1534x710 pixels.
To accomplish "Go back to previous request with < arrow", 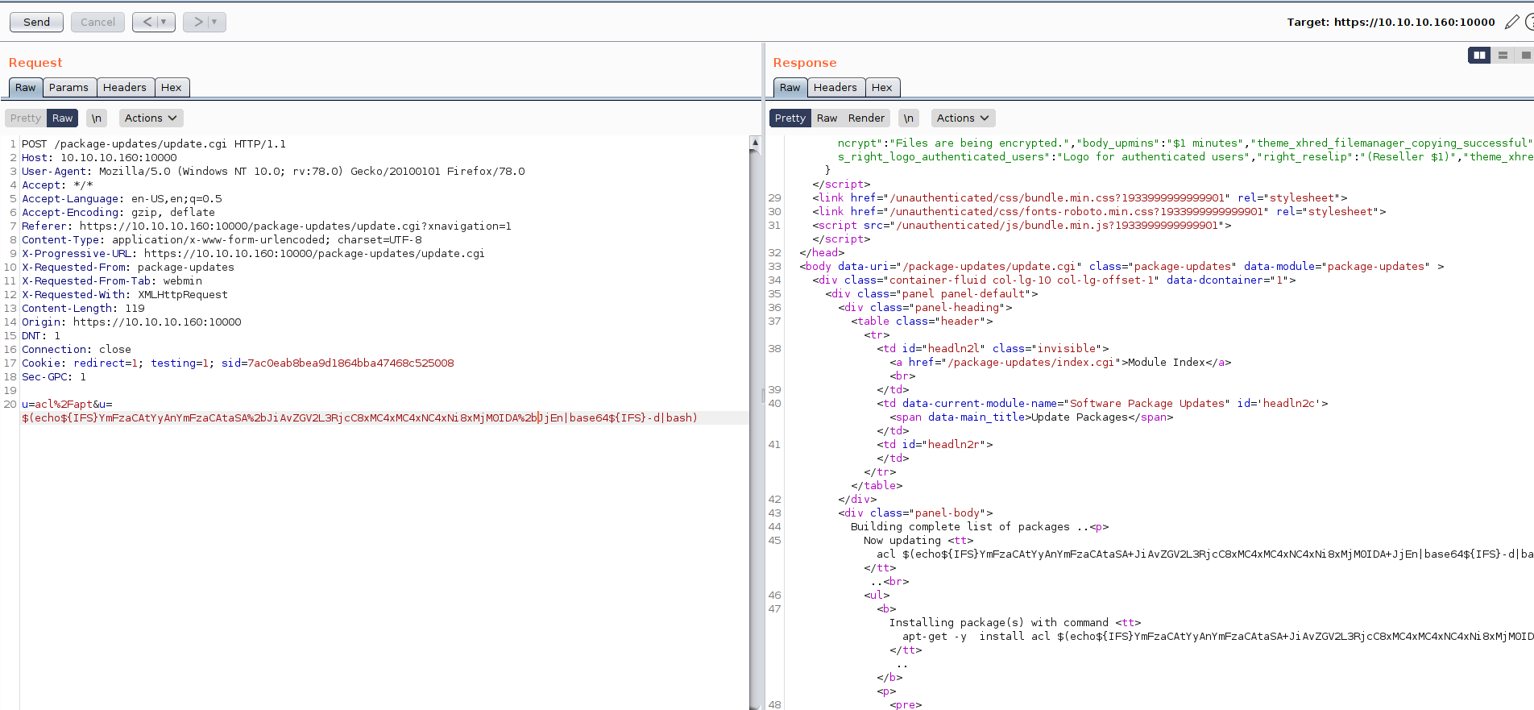I will click(147, 22).
